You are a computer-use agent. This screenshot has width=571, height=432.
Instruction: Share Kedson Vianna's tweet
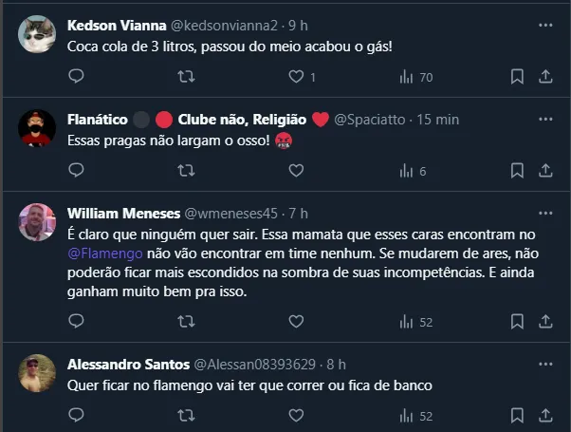(545, 77)
